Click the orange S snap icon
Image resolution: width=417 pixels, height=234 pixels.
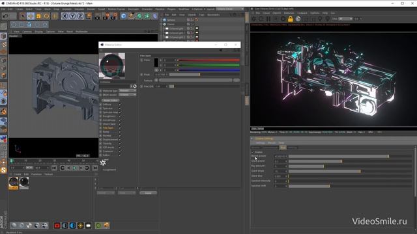[x=3, y=170]
